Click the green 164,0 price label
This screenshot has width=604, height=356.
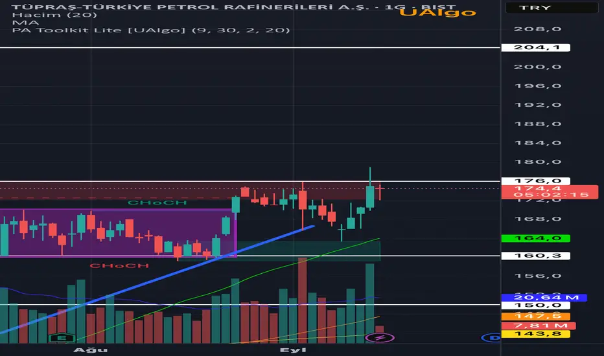(536, 238)
